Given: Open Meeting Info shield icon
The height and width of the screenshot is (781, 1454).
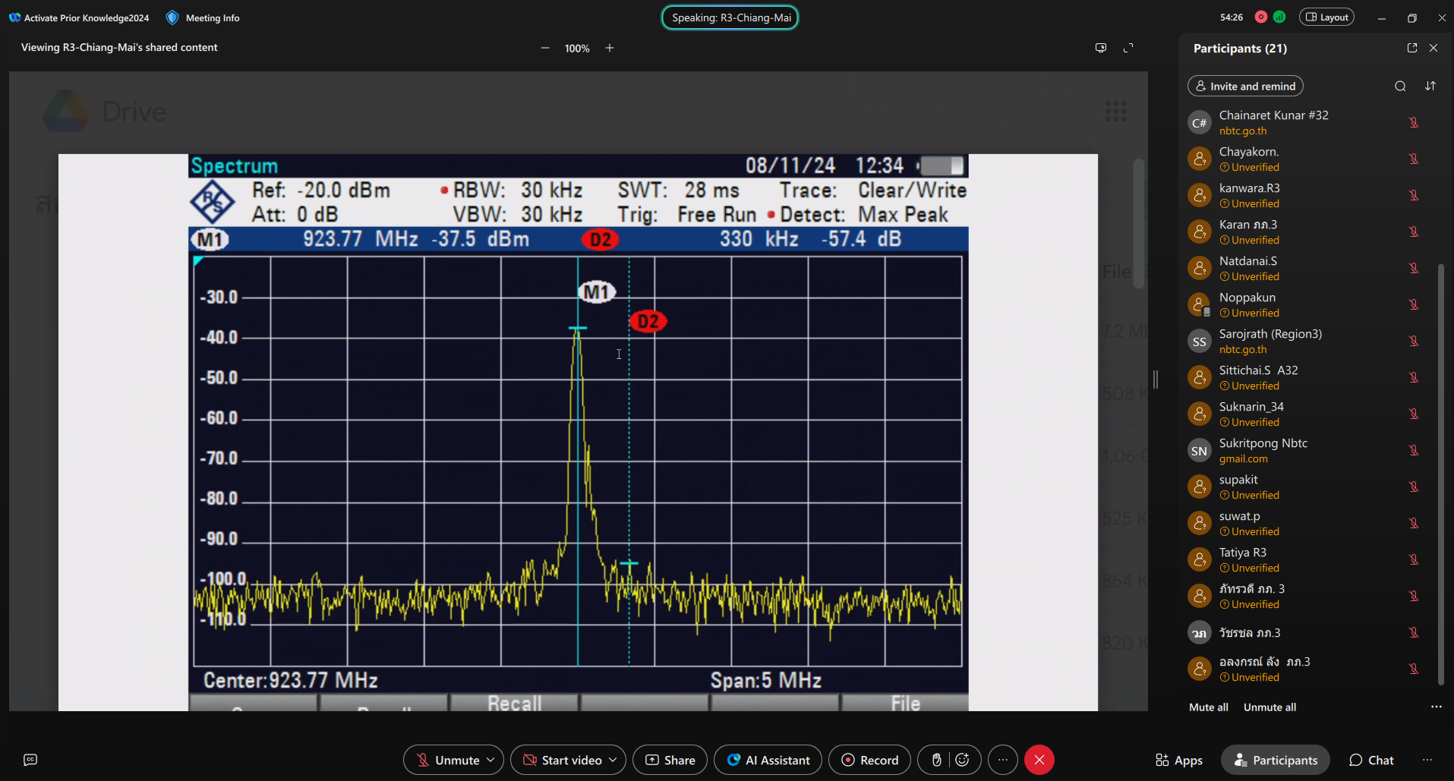Looking at the screenshot, I should coord(172,17).
